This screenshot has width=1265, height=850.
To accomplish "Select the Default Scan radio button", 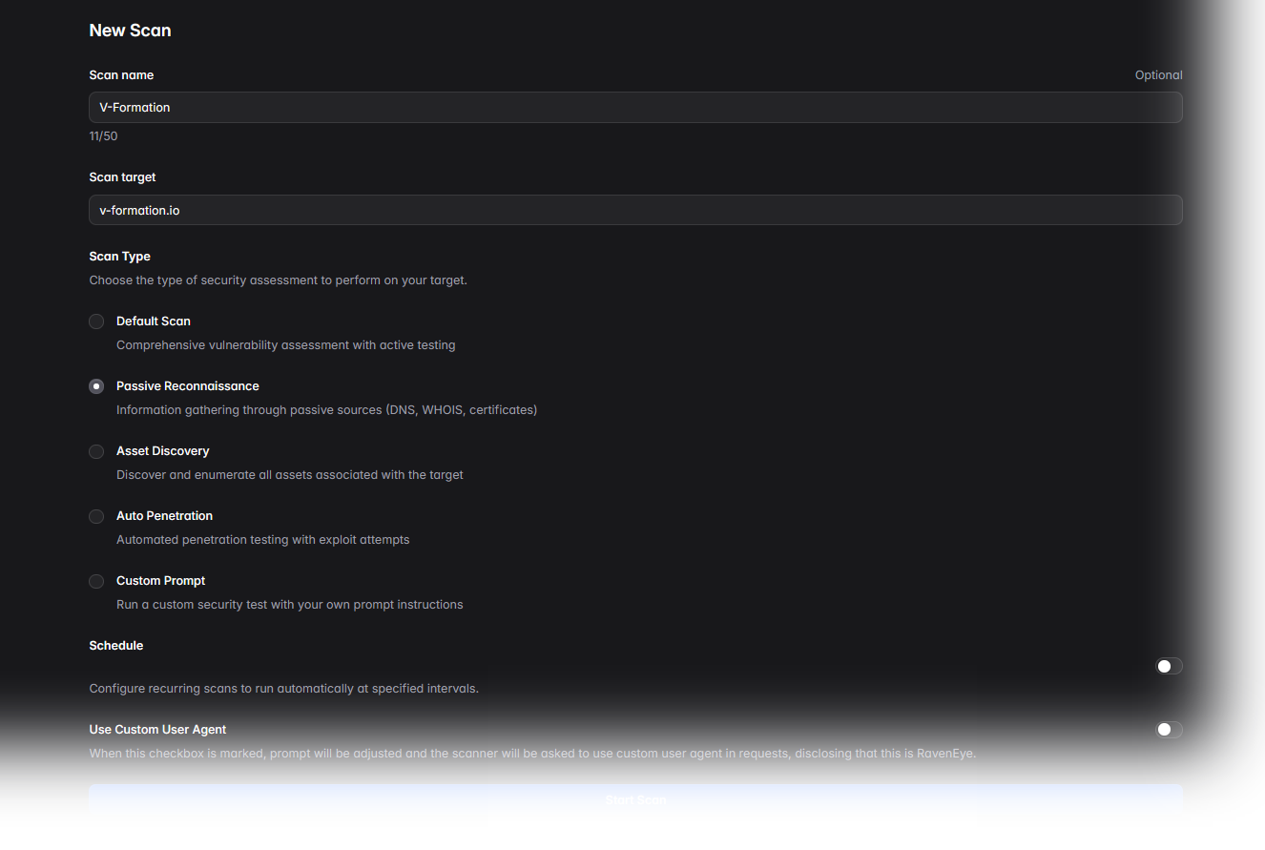I will pyautogui.click(x=96, y=321).
